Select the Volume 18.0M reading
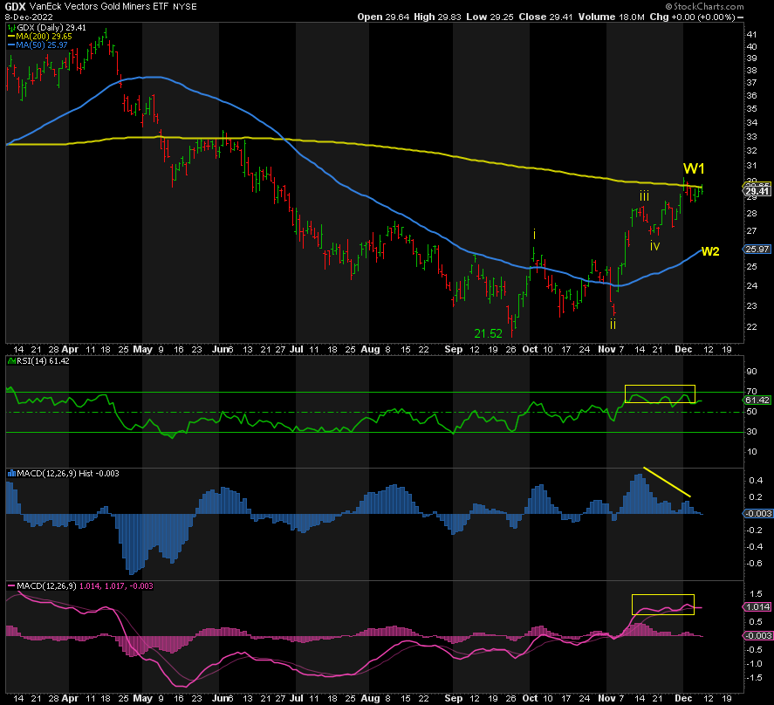 click(x=611, y=17)
